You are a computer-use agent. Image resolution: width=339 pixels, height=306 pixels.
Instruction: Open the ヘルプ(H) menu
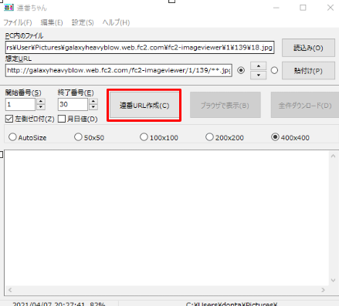tap(116, 22)
